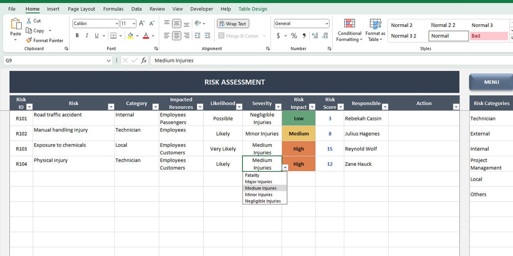Click the Fill Color bucket icon
This screenshot has height=256, width=513.
tap(130, 35)
